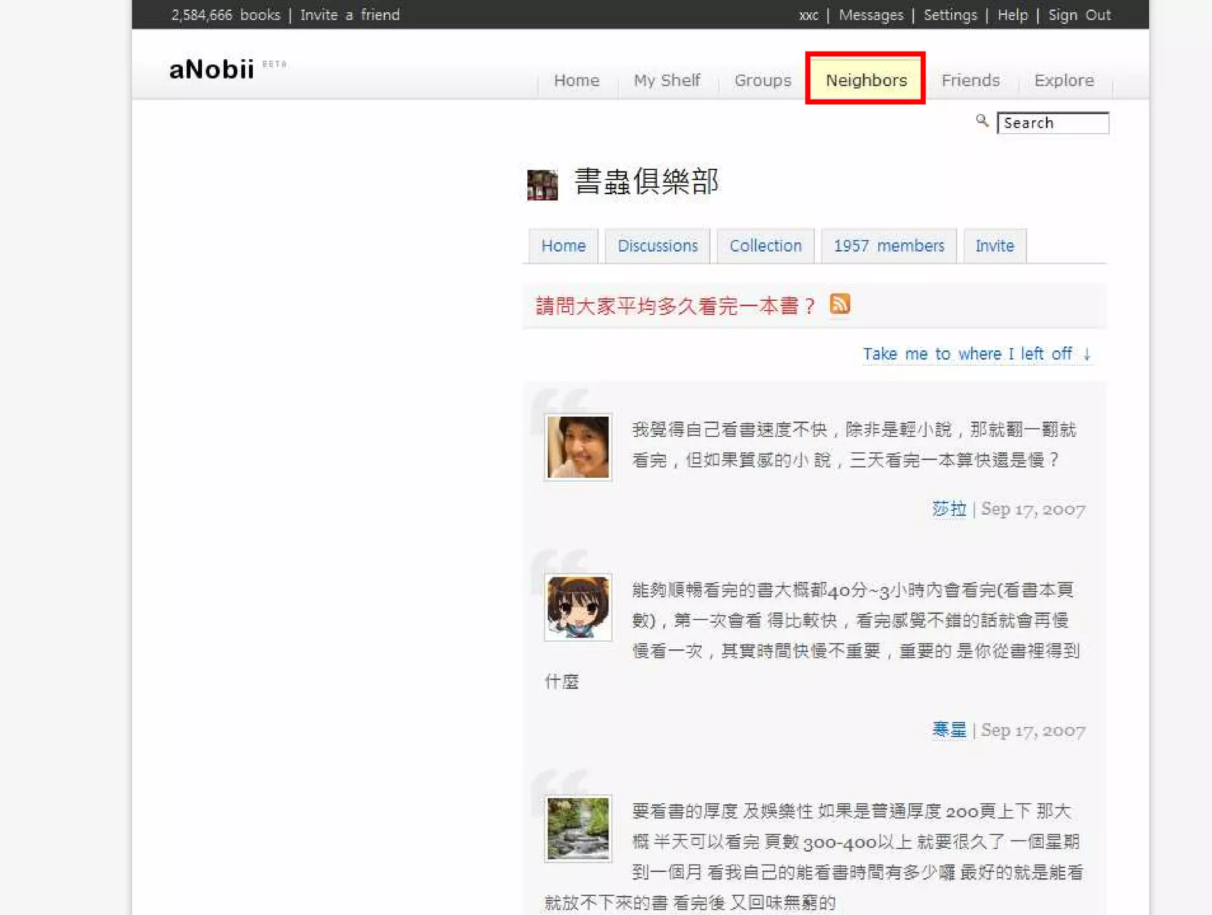Image resolution: width=1212 pixels, height=915 pixels.
Task: Open Messages in top bar
Action: coord(871,15)
